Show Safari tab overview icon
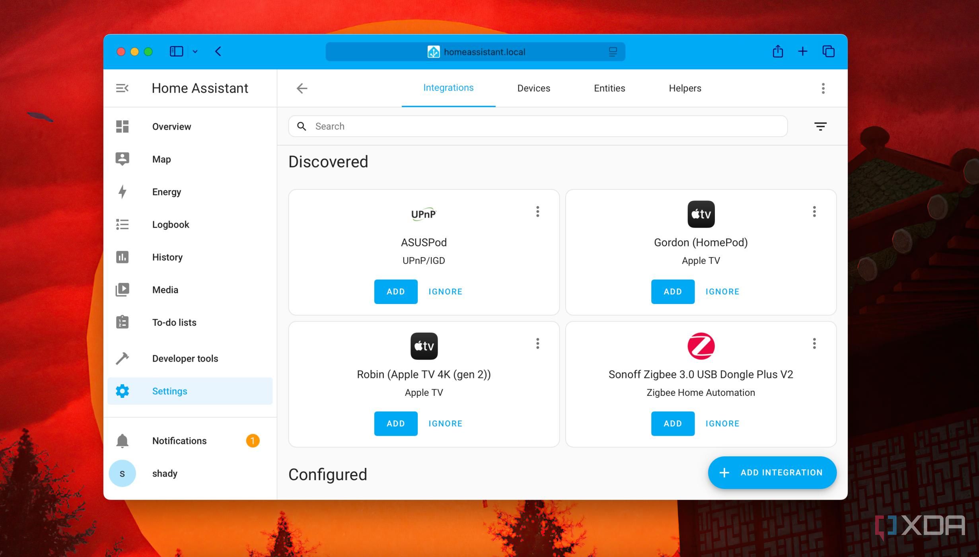 coord(828,51)
